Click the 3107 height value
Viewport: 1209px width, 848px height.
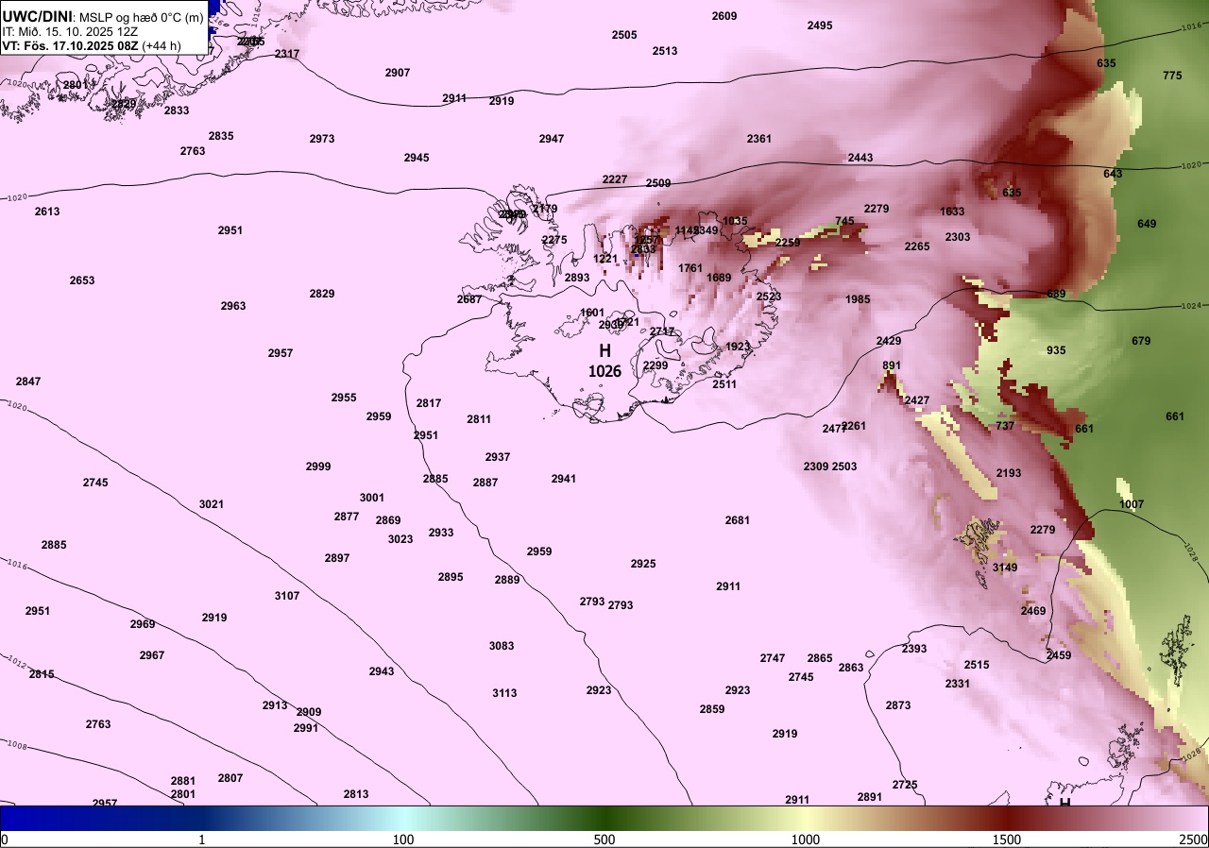click(x=287, y=596)
